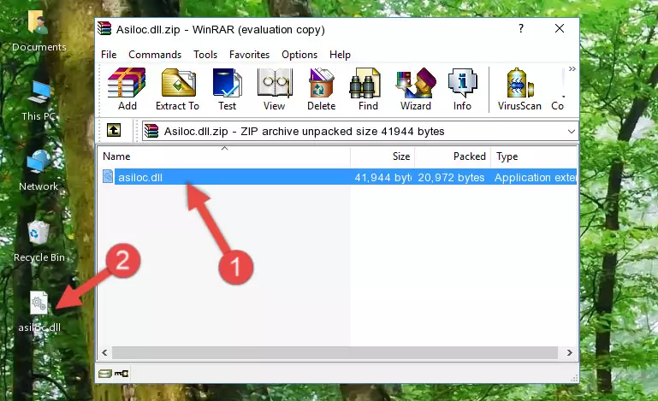Click the archive icon in address bar
Screen dimensions: 658x401
point(151,132)
